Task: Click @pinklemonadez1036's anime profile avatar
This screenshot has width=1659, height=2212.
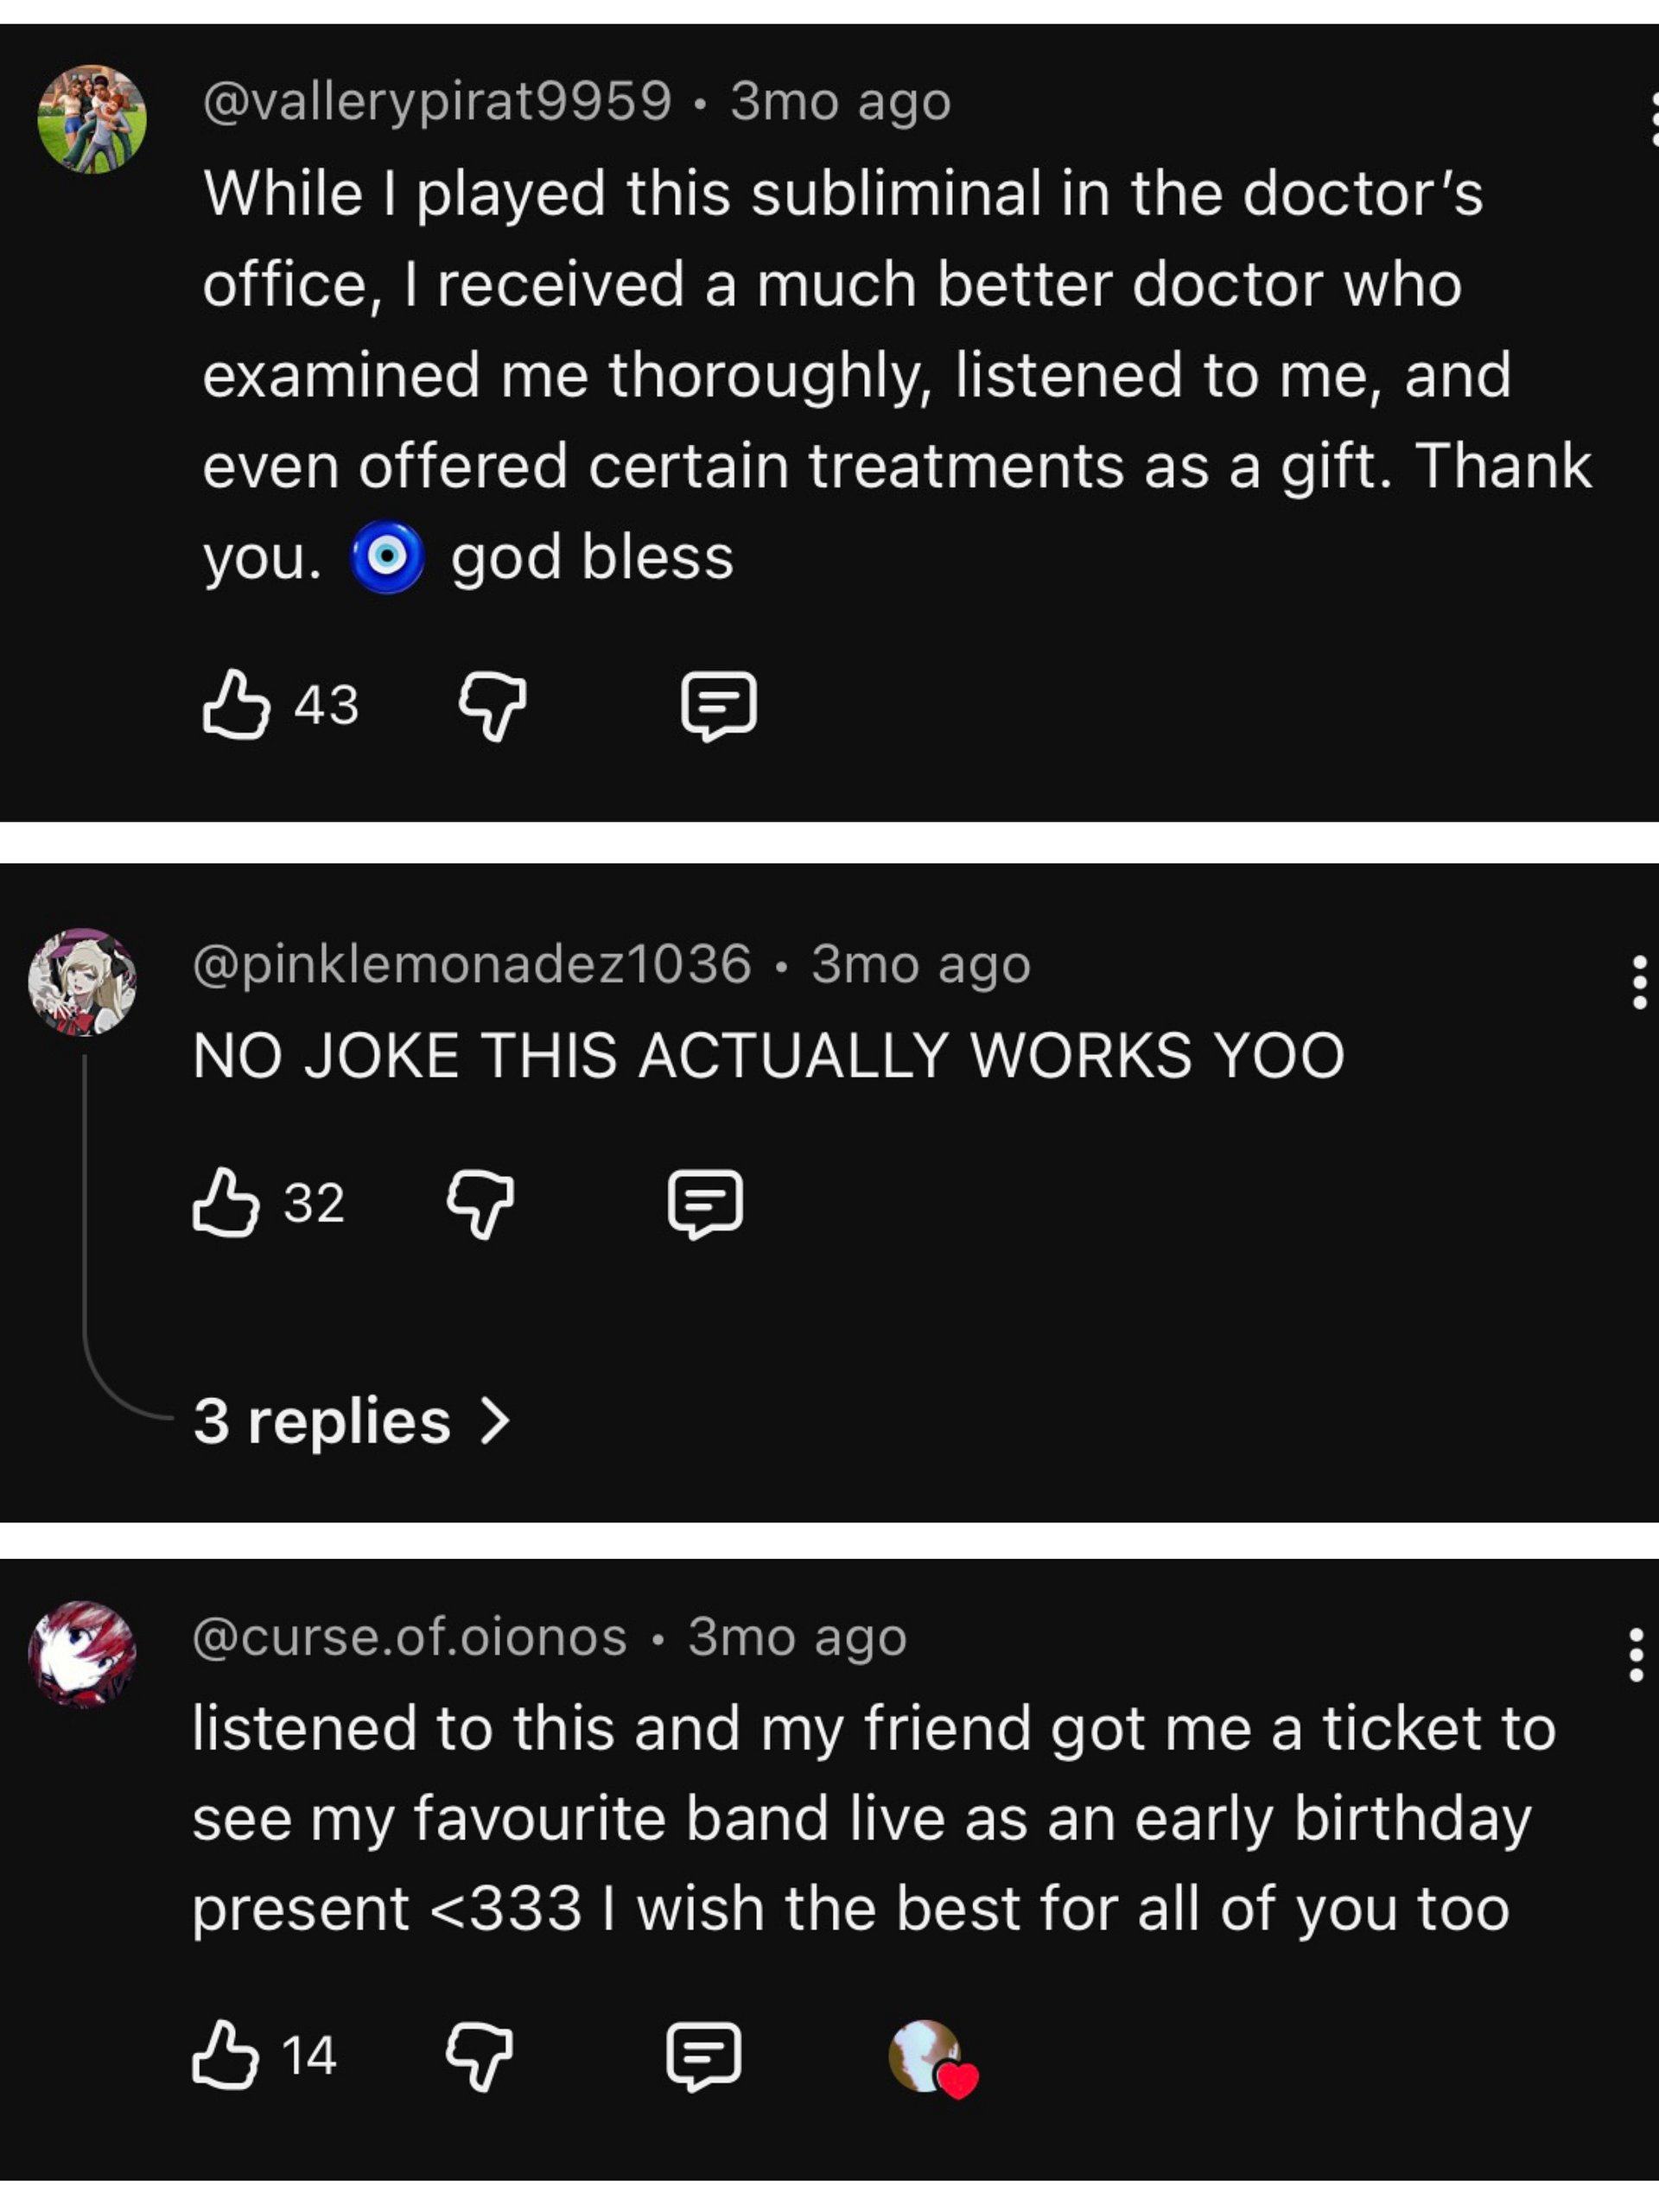Action: pyautogui.click(x=83, y=982)
